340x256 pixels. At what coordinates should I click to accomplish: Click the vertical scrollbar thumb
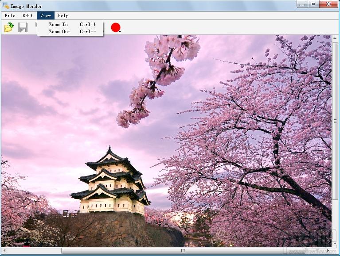tap(335, 121)
